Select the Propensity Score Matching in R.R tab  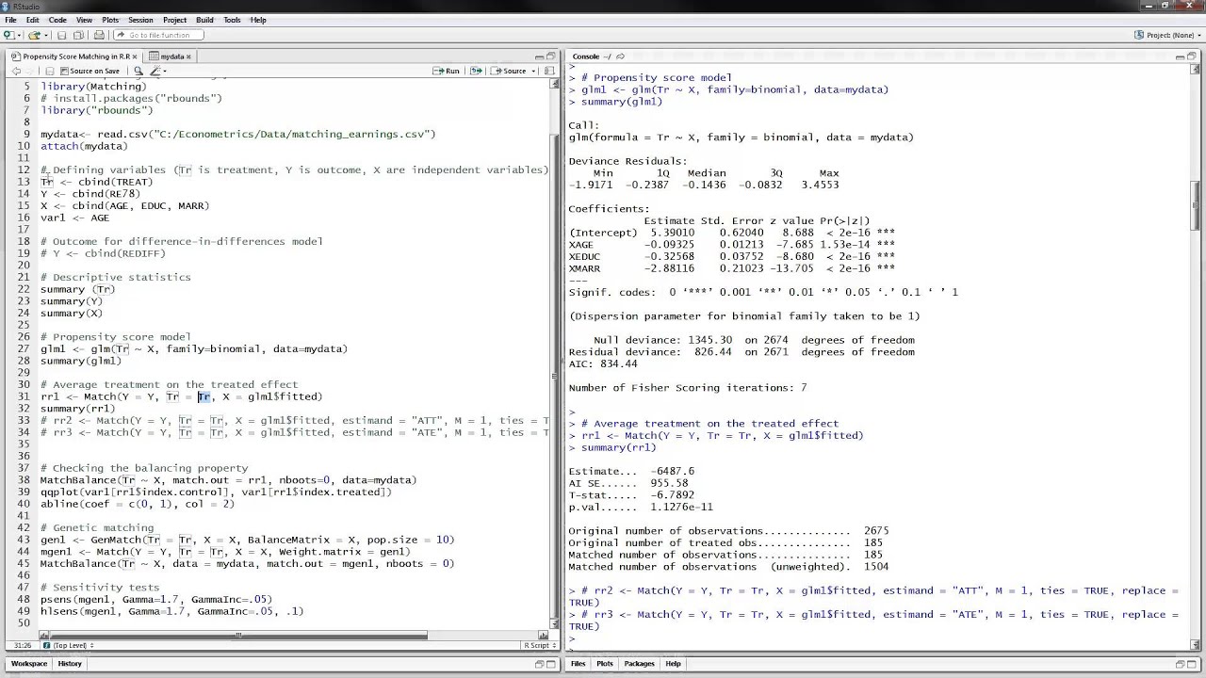click(74, 56)
